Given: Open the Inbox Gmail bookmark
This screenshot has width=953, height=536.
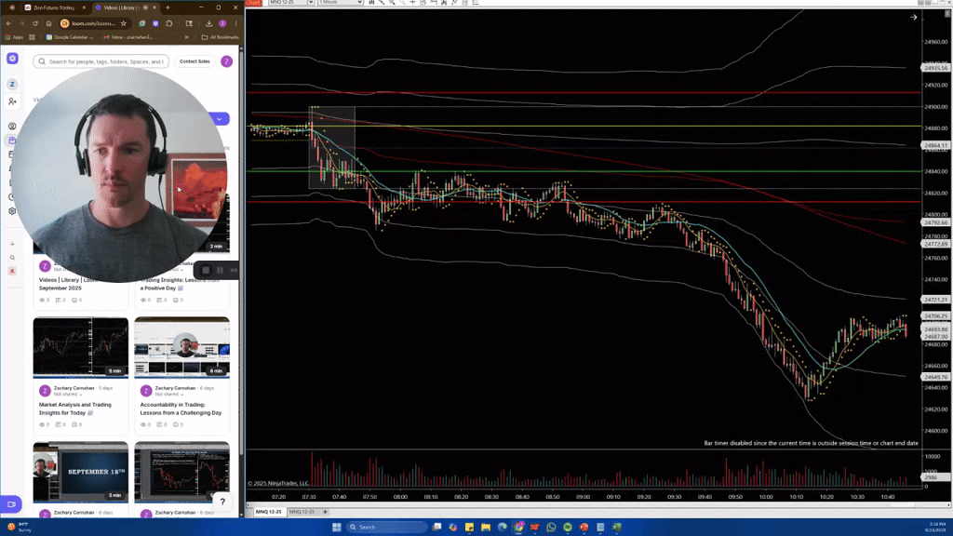Looking at the screenshot, I should pos(128,37).
